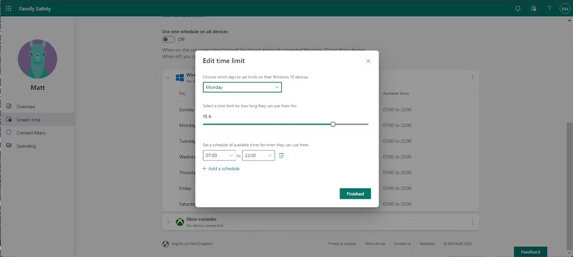
Task: Open the 22:00 end time dropdown
Action: [258, 156]
